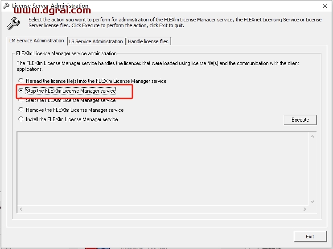The height and width of the screenshot is (249, 333).
Task: Click inside the empty output log area
Action: pos(163,169)
